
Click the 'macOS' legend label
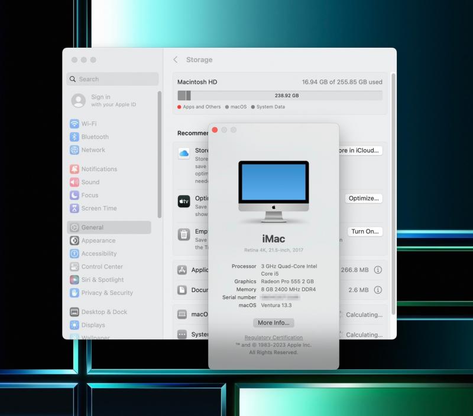tap(239, 107)
